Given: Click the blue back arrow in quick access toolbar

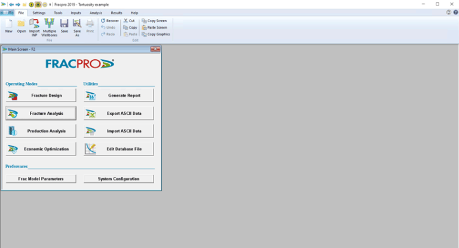Looking at the screenshot, I should 11,5.
